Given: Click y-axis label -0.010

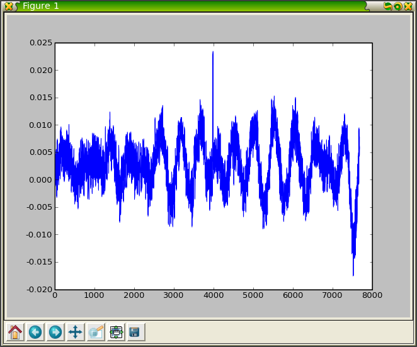Looking at the screenshot, I should [39, 235].
